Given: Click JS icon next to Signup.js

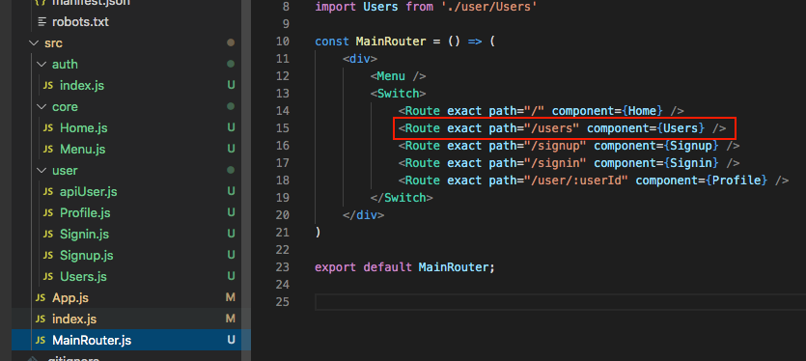Looking at the screenshot, I should (48, 256).
